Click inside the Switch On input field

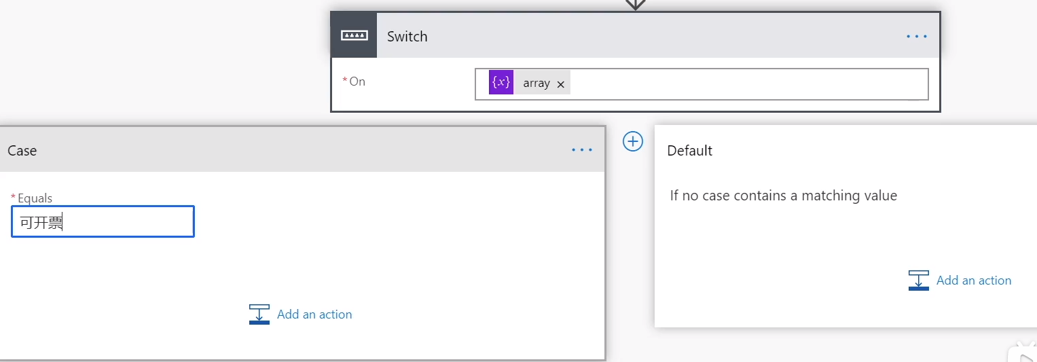(702, 84)
